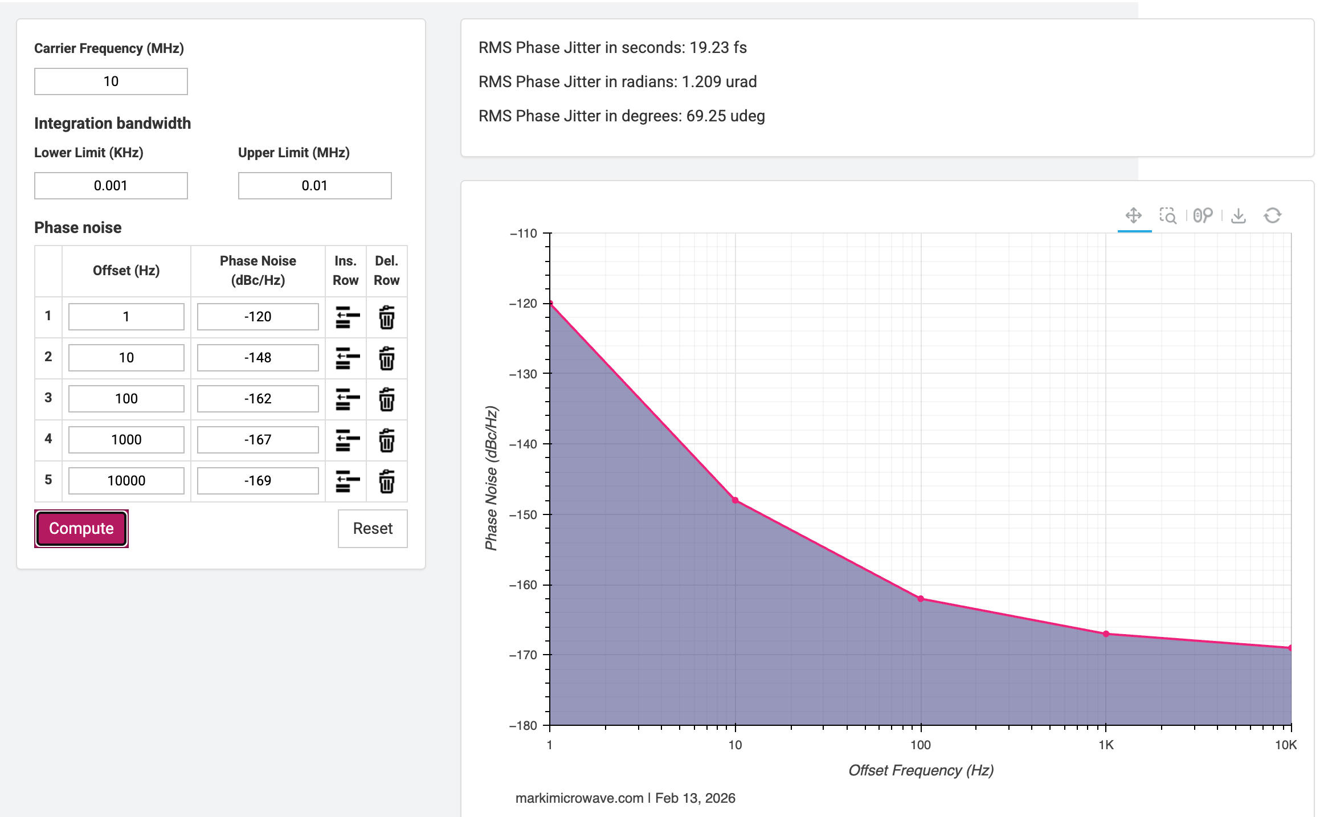The height and width of the screenshot is (817, 1324).
Task: Select the pan tool on the chart toolbar
Action: 1134,215
